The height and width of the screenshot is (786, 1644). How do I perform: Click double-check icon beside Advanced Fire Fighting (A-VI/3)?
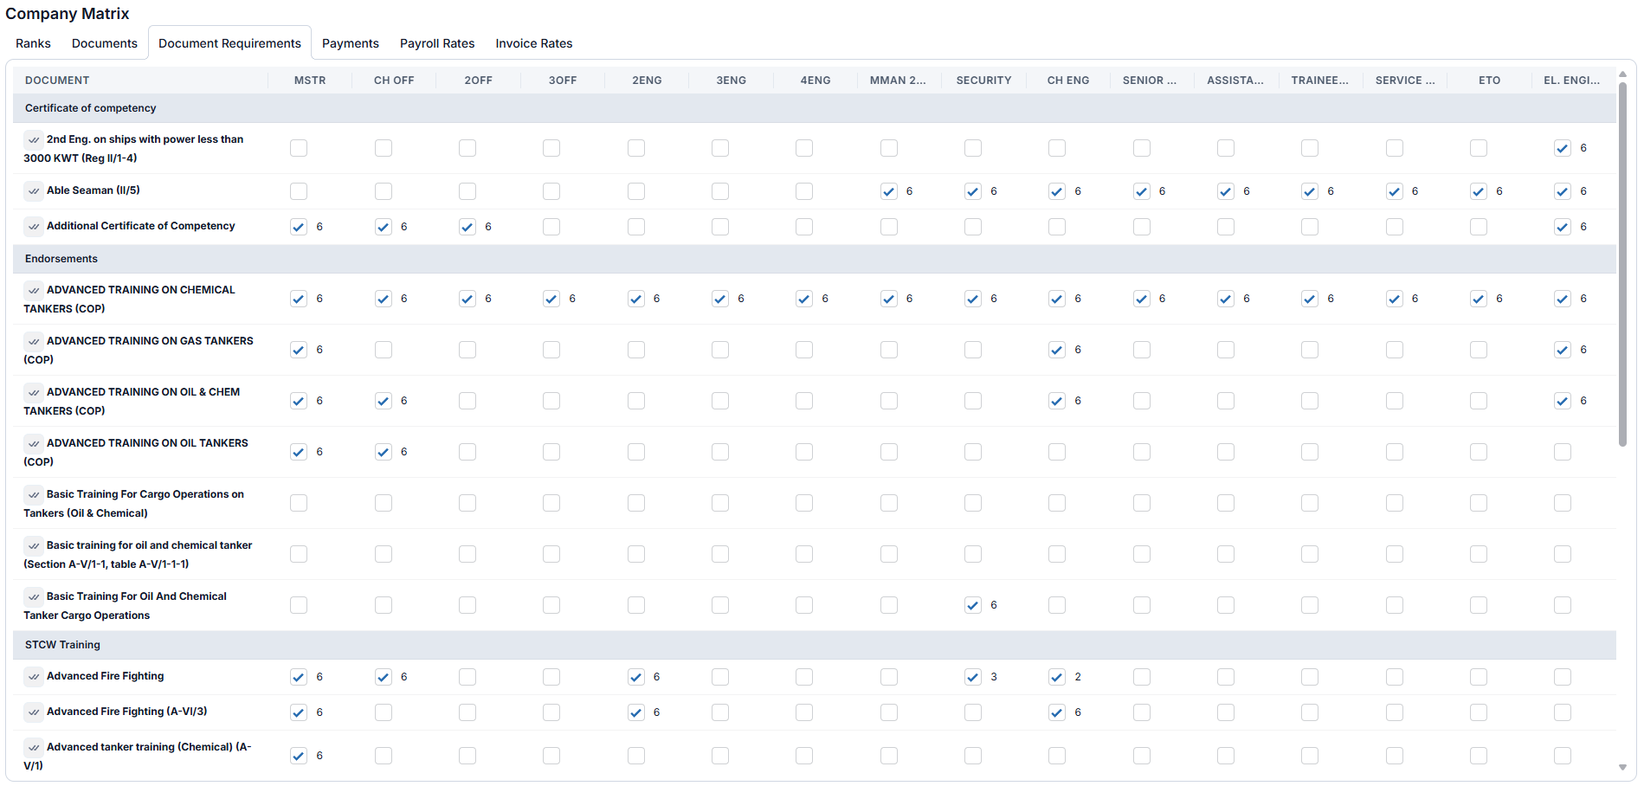[x=34, y=712]
